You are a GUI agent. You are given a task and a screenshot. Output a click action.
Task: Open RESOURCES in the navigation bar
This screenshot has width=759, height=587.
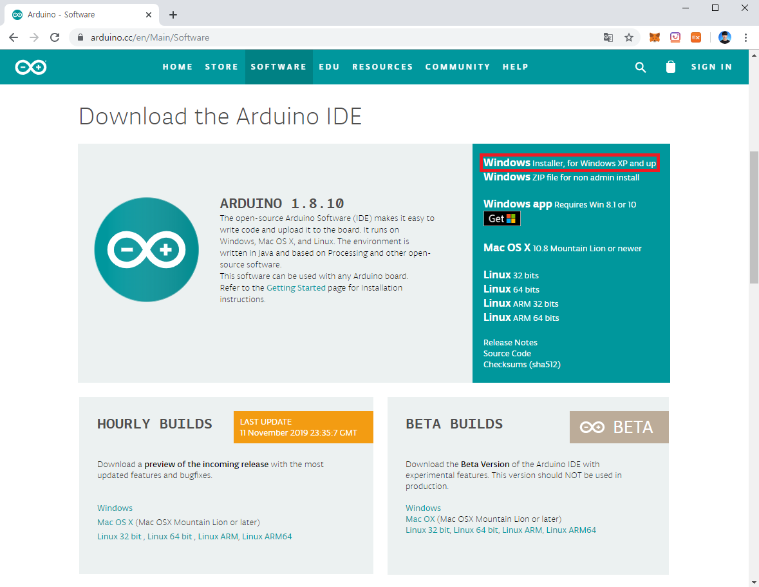click(382, 67)
